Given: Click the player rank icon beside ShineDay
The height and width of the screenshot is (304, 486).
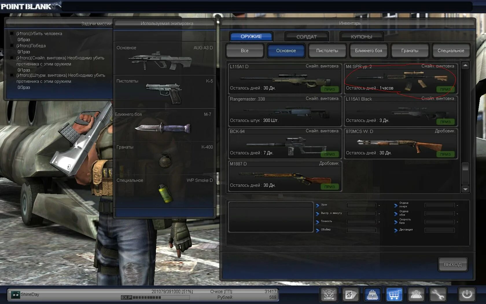Looking at the screenshot, I should coord(15,295).
